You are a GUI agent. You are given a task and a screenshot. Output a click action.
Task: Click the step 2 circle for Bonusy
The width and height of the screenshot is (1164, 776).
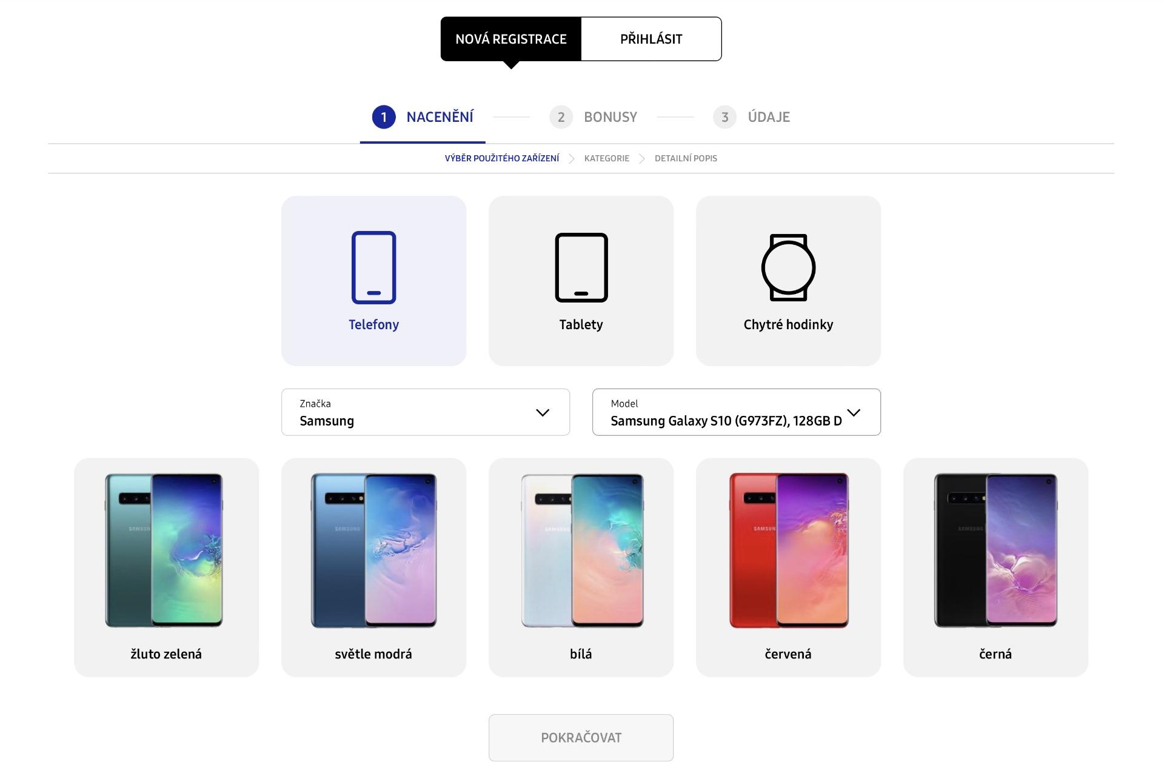click(x=561, y=117)
